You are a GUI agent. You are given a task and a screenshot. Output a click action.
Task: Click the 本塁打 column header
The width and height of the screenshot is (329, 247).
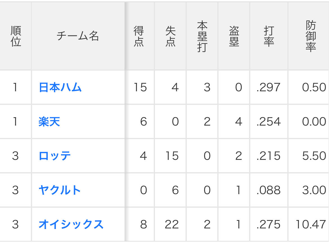coord(202,36)
